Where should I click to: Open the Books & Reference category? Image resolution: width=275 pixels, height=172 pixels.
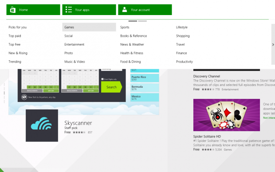(x=134, y=36)
